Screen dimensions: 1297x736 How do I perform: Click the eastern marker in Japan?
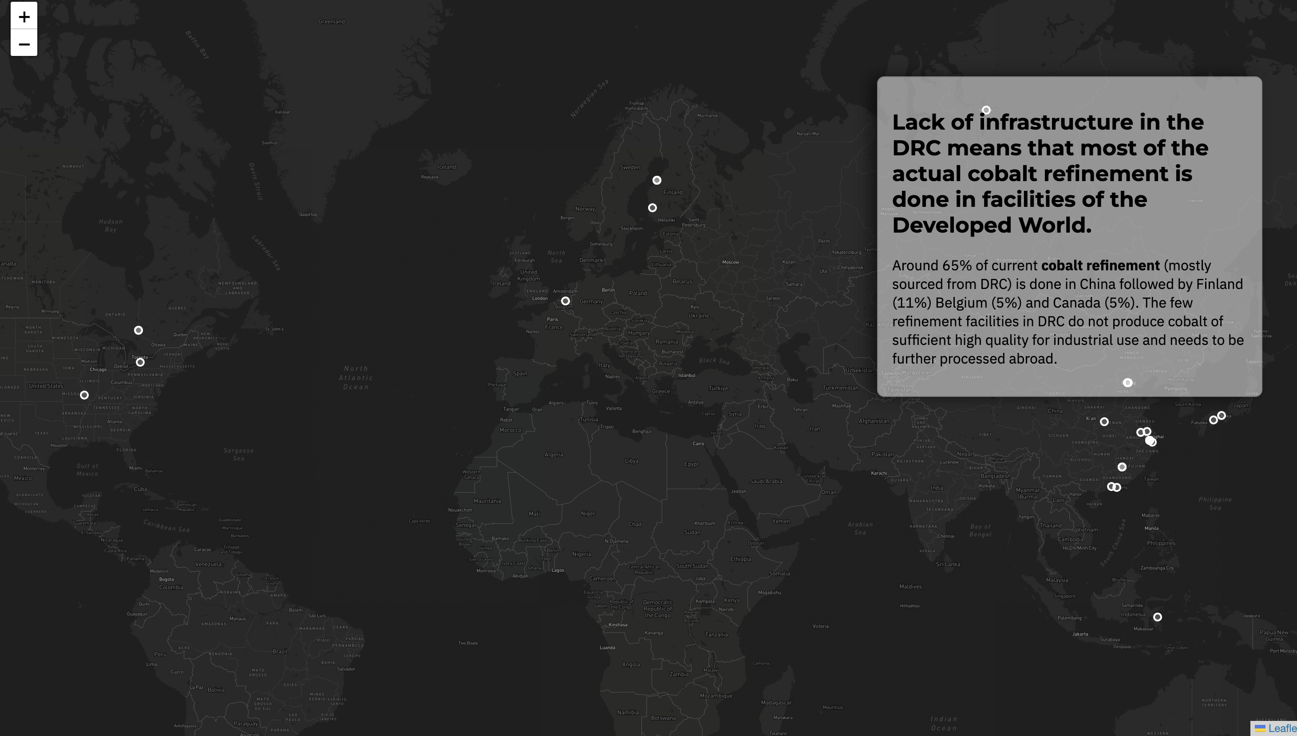coord(1222,415)
